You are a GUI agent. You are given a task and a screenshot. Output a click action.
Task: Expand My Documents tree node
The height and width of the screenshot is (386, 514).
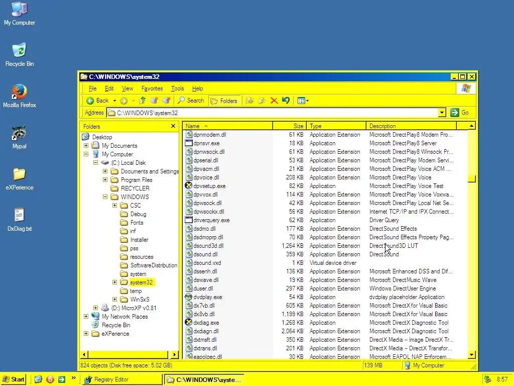pos(86,145)
